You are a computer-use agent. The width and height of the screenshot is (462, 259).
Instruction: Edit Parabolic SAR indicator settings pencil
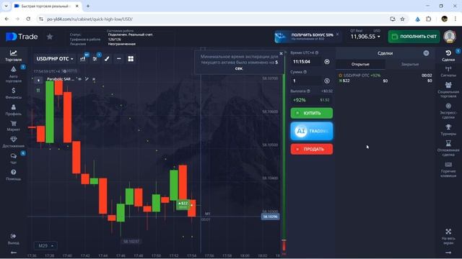click(x=87, y=79)
